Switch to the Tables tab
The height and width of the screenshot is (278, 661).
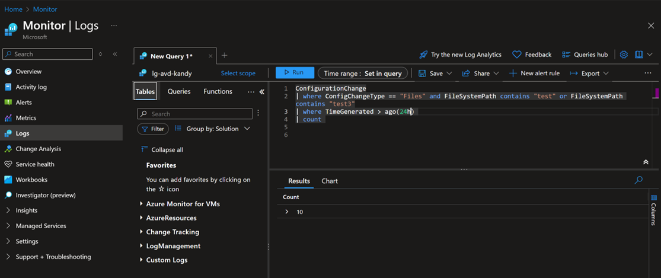click(145, 91)
